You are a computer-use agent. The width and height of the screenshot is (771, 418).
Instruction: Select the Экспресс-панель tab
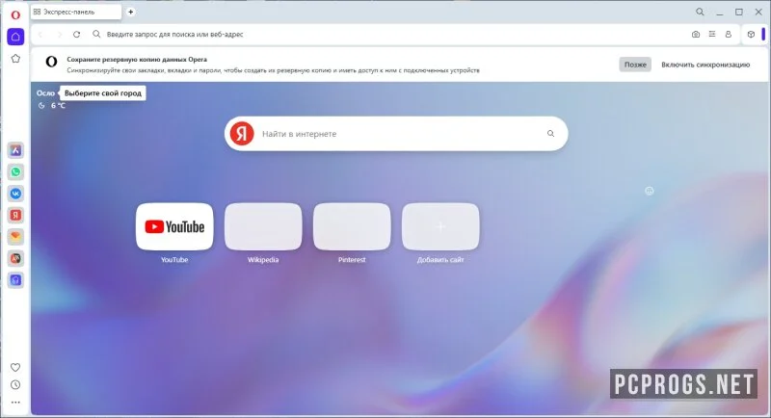76,12
